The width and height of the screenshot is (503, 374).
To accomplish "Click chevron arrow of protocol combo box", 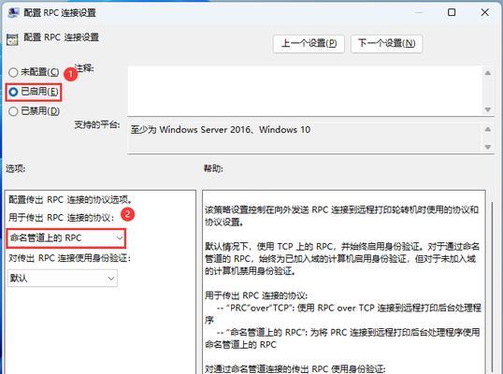I will tap(120, 238).
